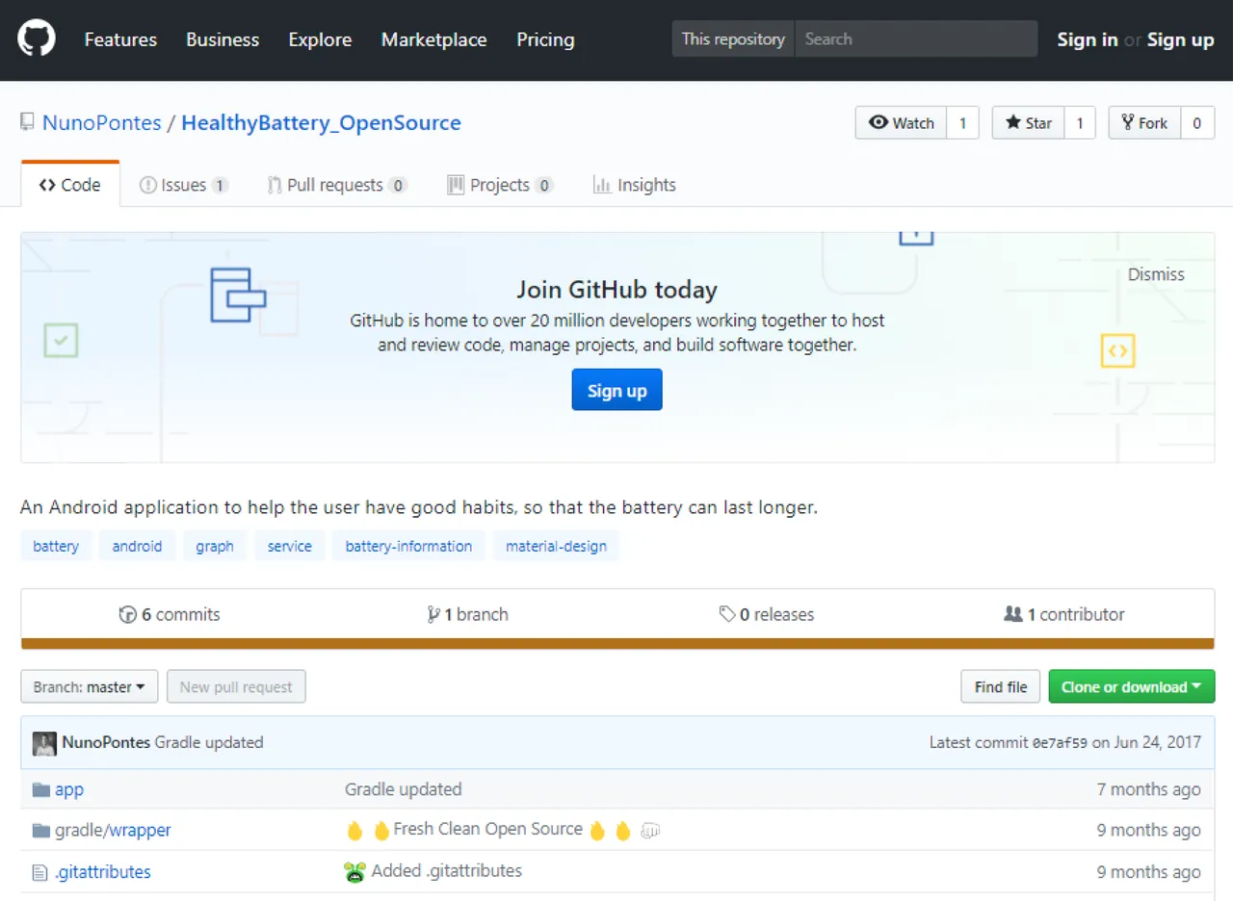Click the blue Sign up banner button

tap(616, 390)
